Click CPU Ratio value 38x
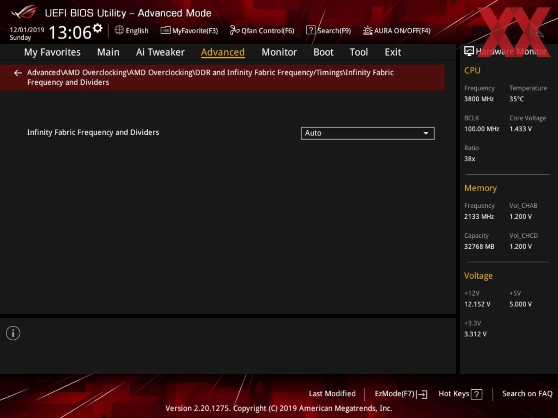Image resolution: width=558 pixels, height=418 pixels. point(470,159)
